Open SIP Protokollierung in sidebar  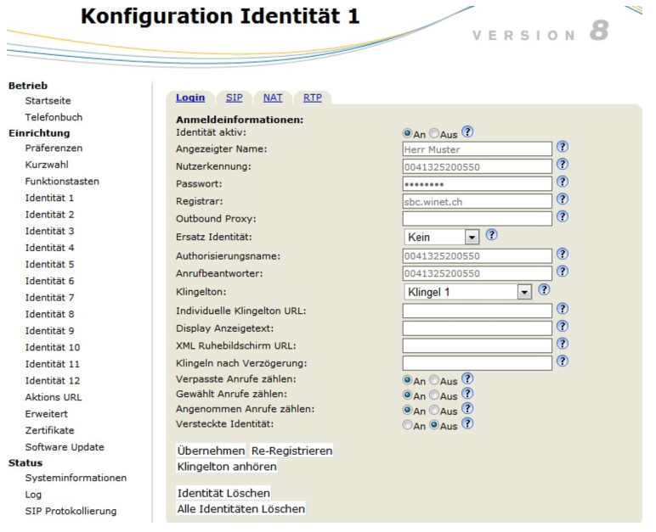pyautogui.click(x=71, y=511)
